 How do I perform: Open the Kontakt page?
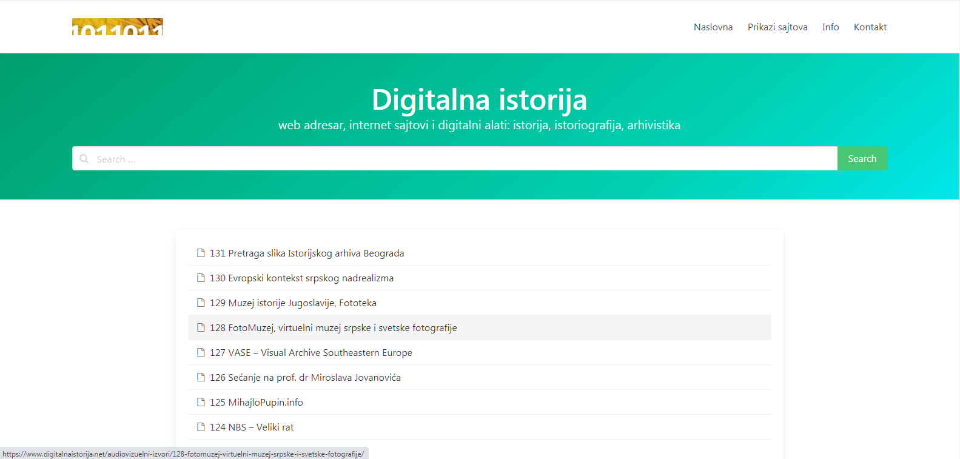tap(870, 27)
